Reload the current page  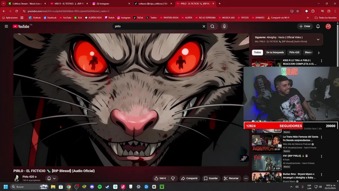(x=16, y=11)
